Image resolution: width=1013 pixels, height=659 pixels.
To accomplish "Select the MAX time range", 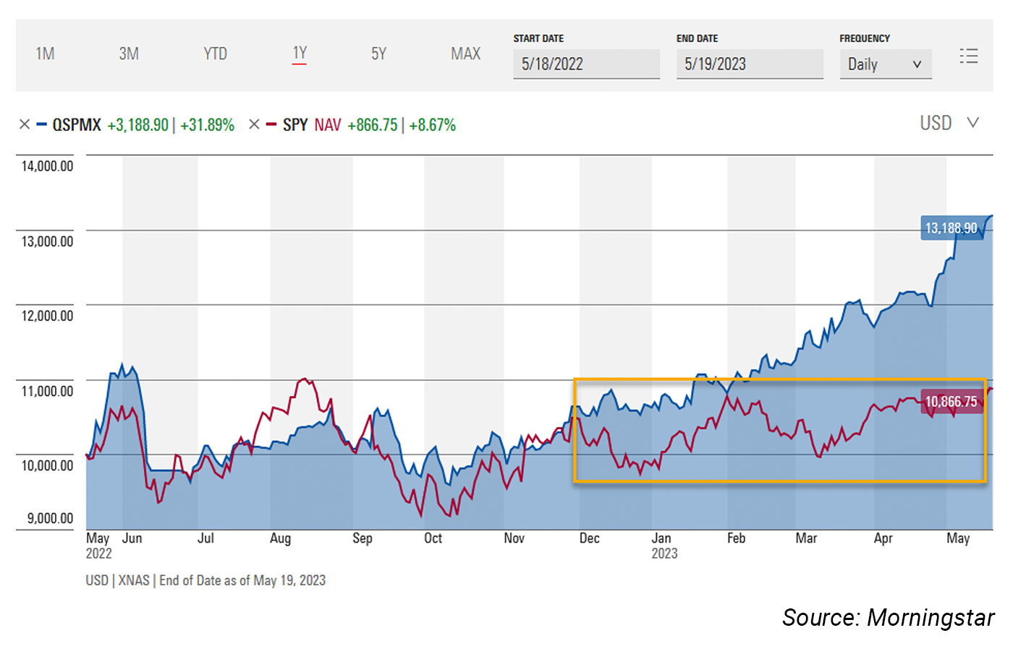I will point(465,54).
